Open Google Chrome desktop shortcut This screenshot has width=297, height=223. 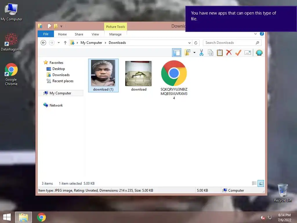[11, 74]
